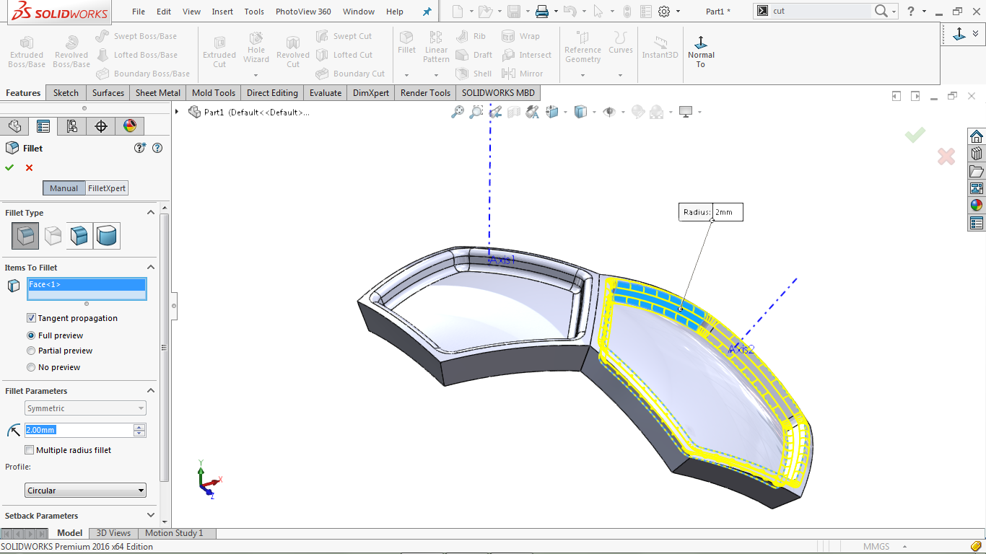Select the Partial preview radio button
Screen dimensions: 986x554
click(x=30, y=351)
